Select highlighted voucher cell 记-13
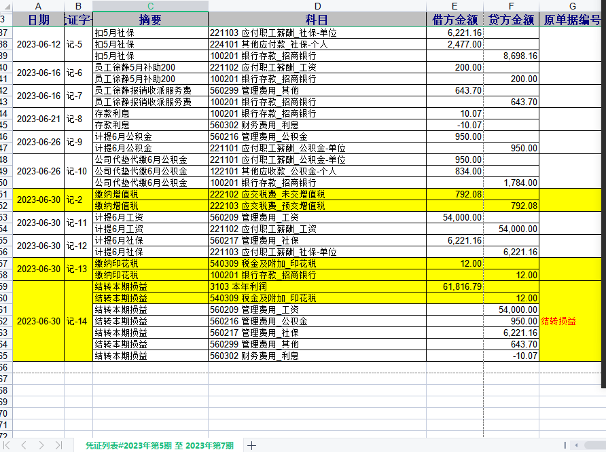The height and width of the screenshot is (452, 606). tap(78, 269)
